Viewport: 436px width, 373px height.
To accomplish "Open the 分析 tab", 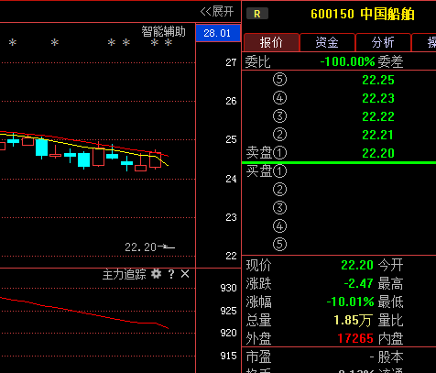I will [x=383, y=42].
